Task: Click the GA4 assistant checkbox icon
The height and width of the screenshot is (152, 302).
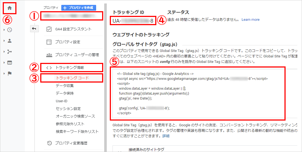Action: 49,29
